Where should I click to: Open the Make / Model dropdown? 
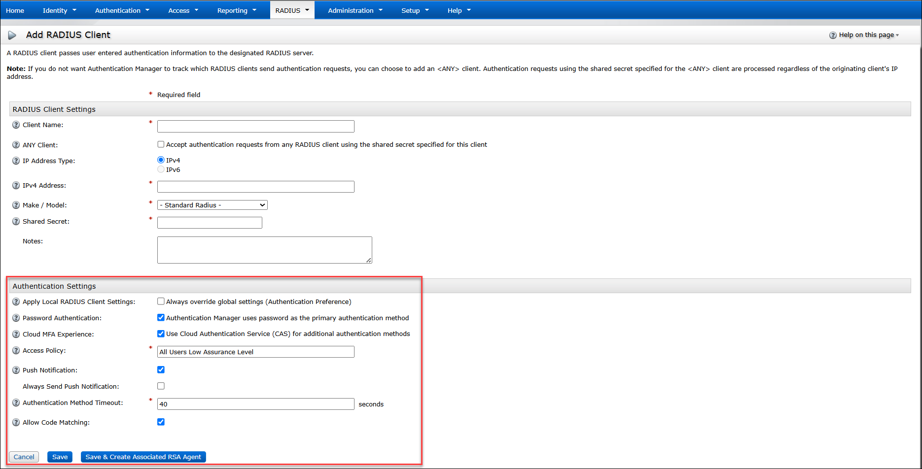point(212,204)
